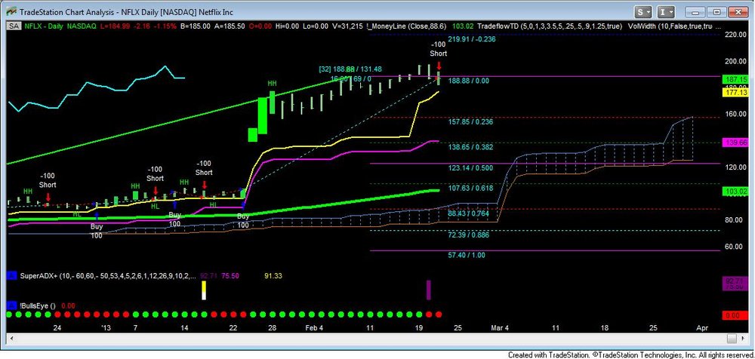Viewport: 755px width, 359px height.
Task: Click the 107.63 / 0.618 Fibonacci label
Action: coord(470,189)
